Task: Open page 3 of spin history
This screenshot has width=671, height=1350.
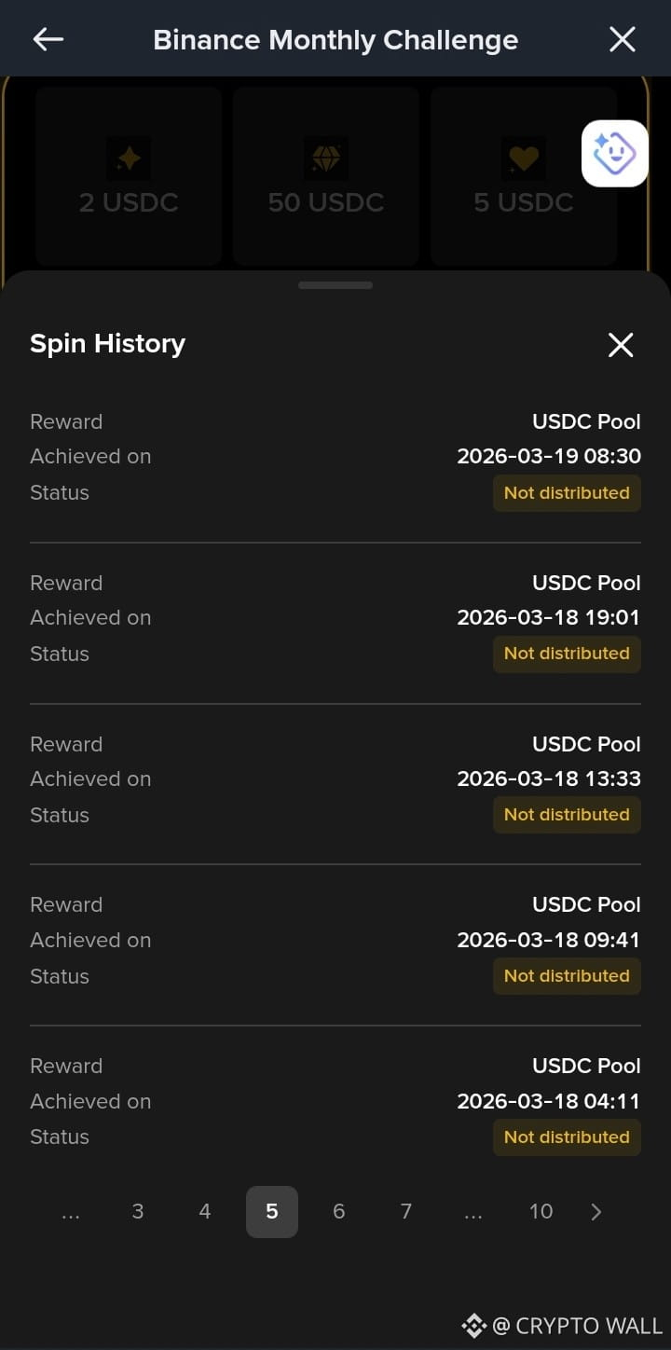Action: [x=138, y=1212]
